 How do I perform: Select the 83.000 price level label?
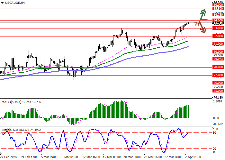tap(218, 28)
